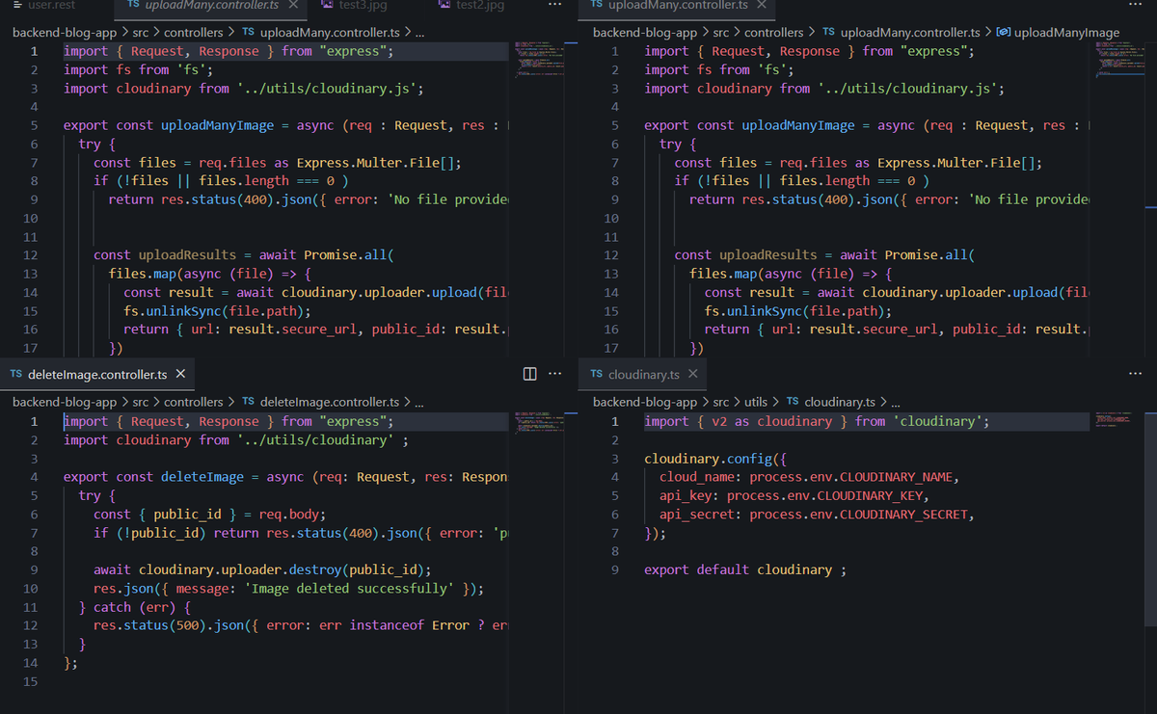Open More Actions menu of top-left editor group
Screen dimensions: 1157x714
tap(554, 5)
